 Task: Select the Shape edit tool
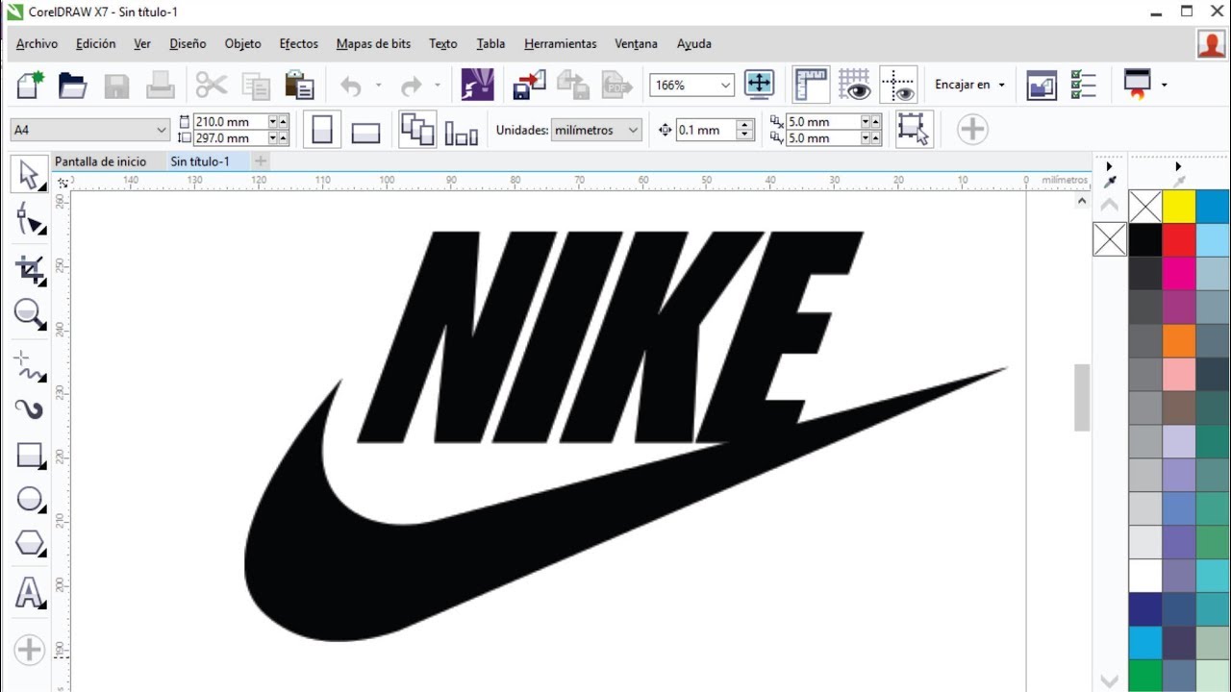tap(30, 220)
